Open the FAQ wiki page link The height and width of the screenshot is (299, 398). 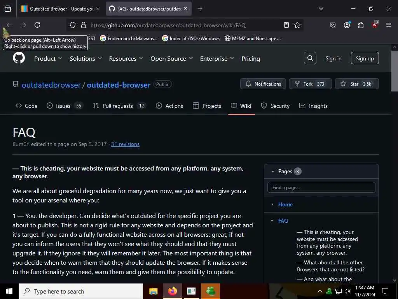(x=283, y=221)
